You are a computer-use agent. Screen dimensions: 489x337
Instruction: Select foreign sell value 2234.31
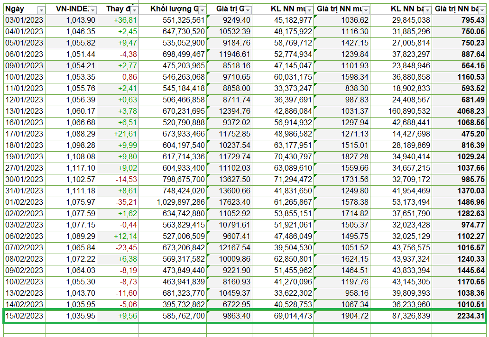pyautogui.click(x=459, y=316)
